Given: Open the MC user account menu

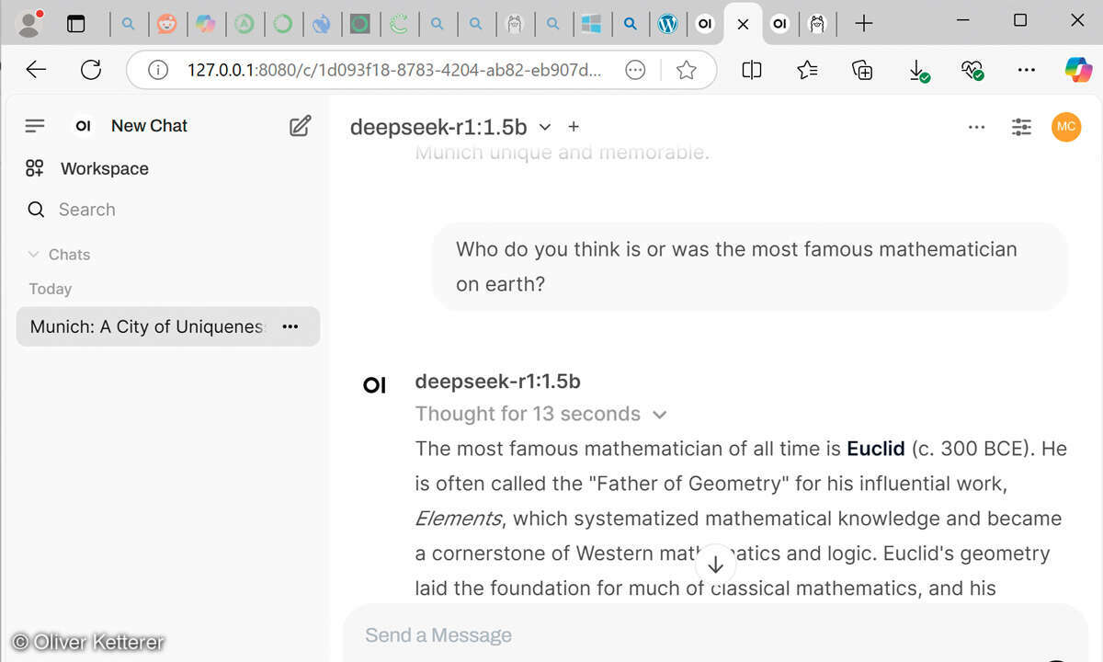Looking at the screenshot, I should point(1066,127).
